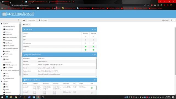Open OMV-Extras entry
176x99 pixels.
(x=9, y=54)
